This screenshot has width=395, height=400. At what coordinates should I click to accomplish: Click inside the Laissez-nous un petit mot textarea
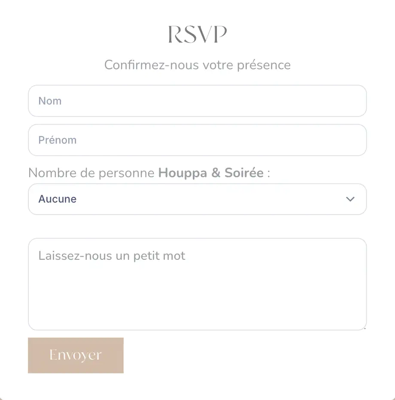click(197, 284)
